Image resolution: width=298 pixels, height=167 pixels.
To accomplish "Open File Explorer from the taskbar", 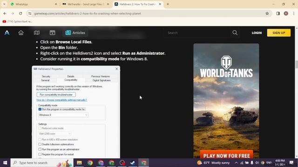I will click(x=79, y=163).
